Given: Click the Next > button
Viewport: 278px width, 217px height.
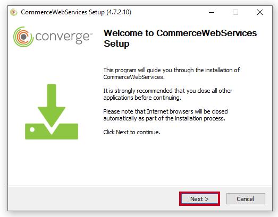Looking at the screenshot, I should 199,199.
